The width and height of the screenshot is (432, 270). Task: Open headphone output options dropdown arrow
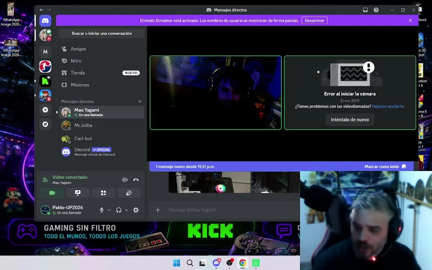126,210
